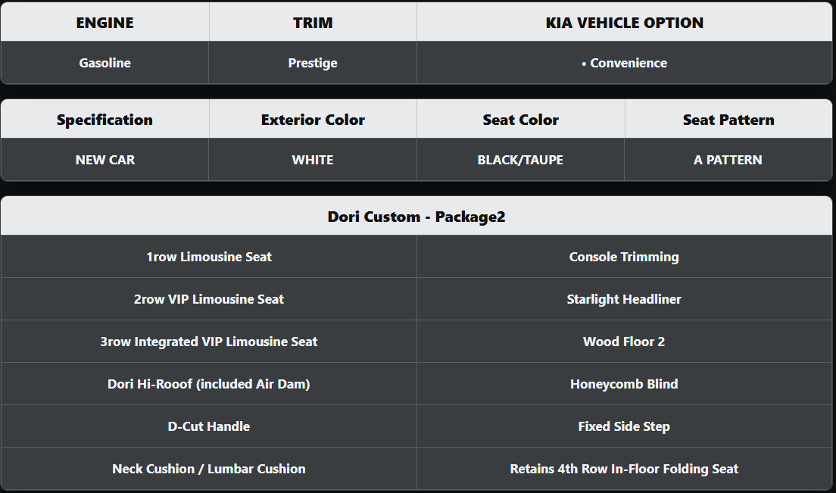This screenshot has height=493, width=836.
Task: Select the Starlight Headliner item
Action: [624, 299]
